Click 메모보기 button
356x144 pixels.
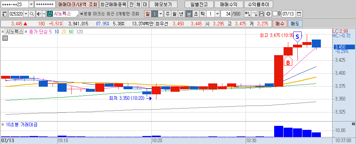(x=163, y=4)
